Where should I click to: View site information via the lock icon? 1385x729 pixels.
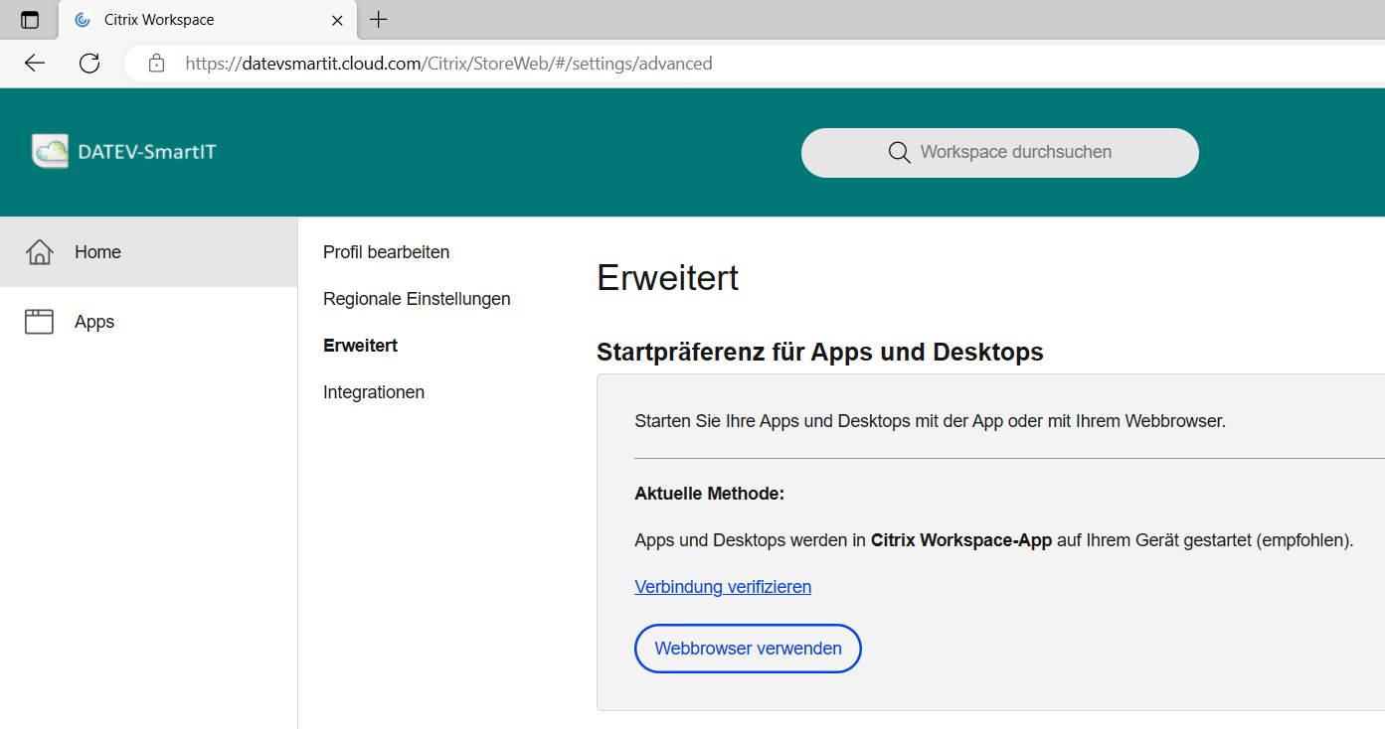[156, 64]
